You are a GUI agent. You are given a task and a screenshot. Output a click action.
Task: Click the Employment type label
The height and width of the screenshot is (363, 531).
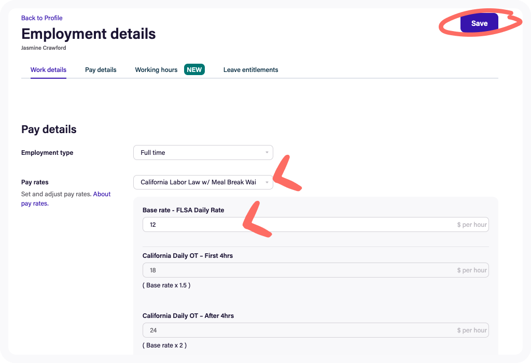pyautogui.click(x=47, y=153)
